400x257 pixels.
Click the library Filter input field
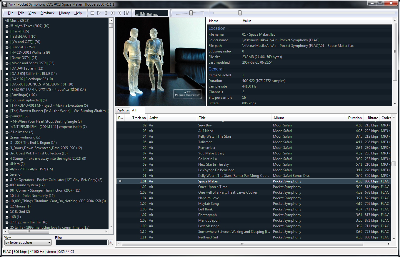[x=81, y=243]
